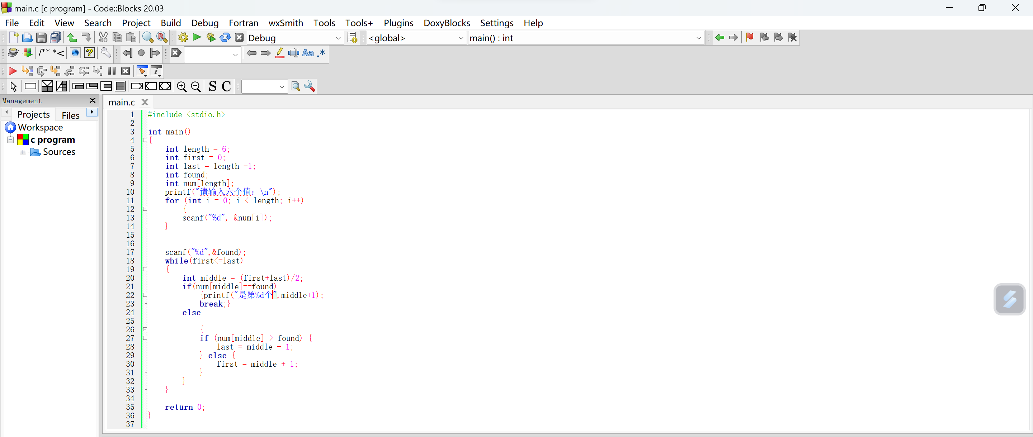Toggle match case with the Aa icon
1033x437 pixels.
[308, 53]
